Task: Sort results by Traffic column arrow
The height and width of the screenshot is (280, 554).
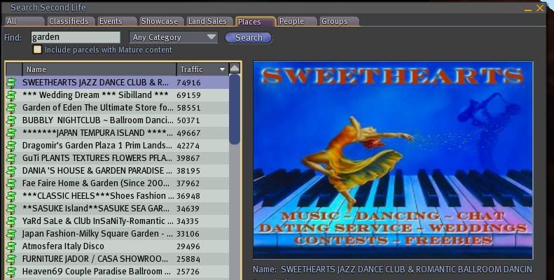Action: pyautogui.click(x=223, y=69)
